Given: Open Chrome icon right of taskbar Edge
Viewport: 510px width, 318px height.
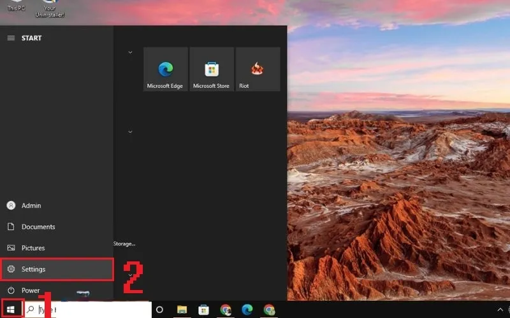Looking at the screenshot, I should point(269,310).
